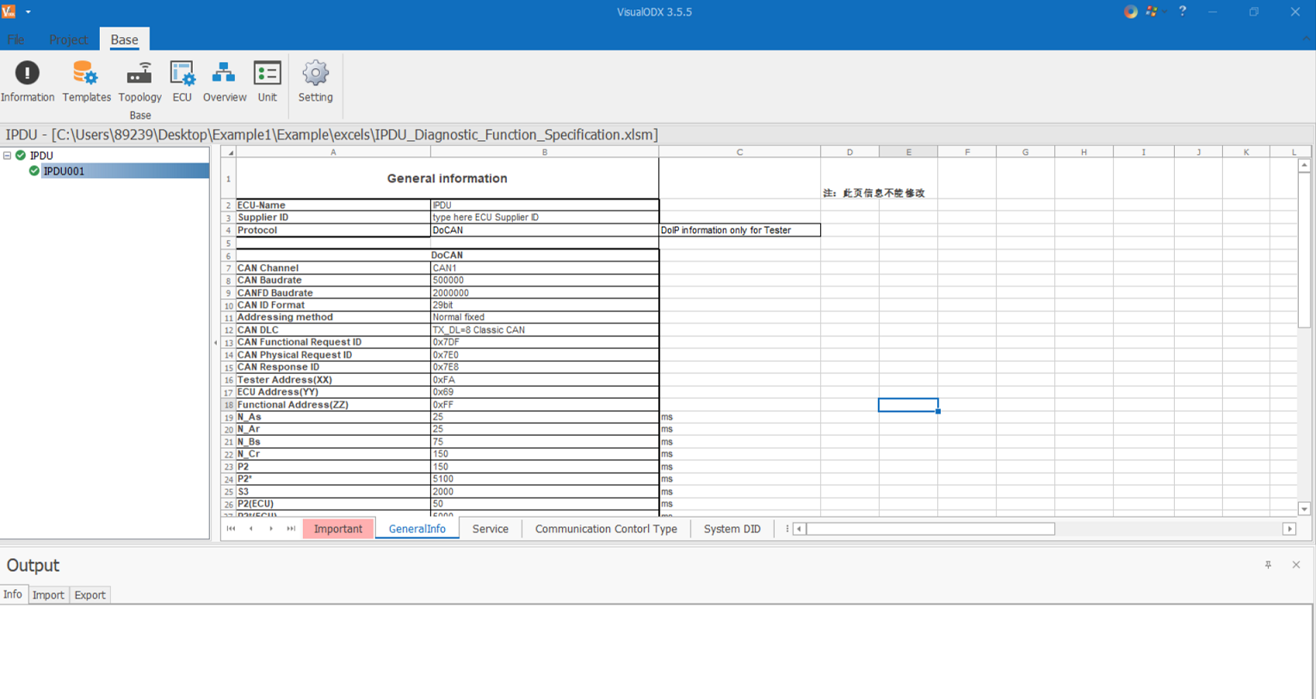This screenshot has width=1316, height=699.
Task: Click the 'General information' heading cell
Action: pyautogui.click(x=448, y=179)
